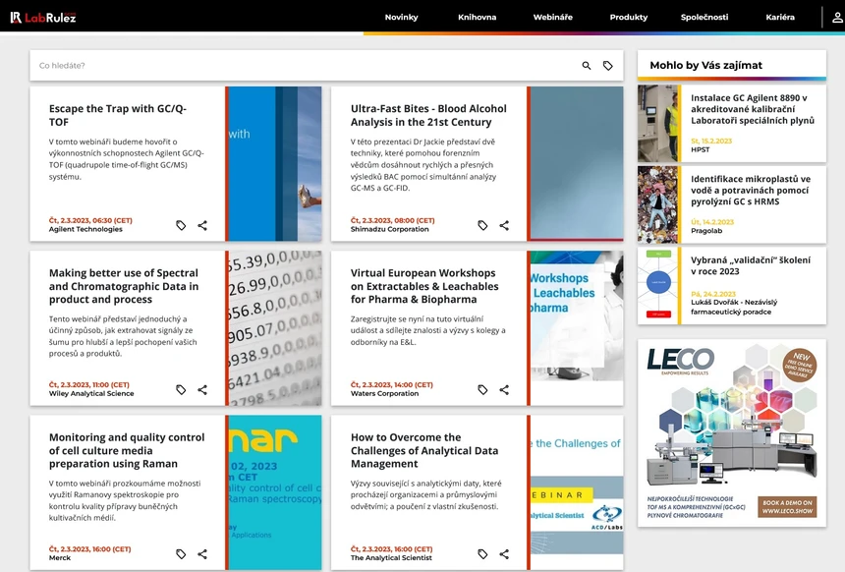The height and width of the screenshot is (572, 845).
Task: Open the tag filter icon beside search
Action: [x=608, y=64]
